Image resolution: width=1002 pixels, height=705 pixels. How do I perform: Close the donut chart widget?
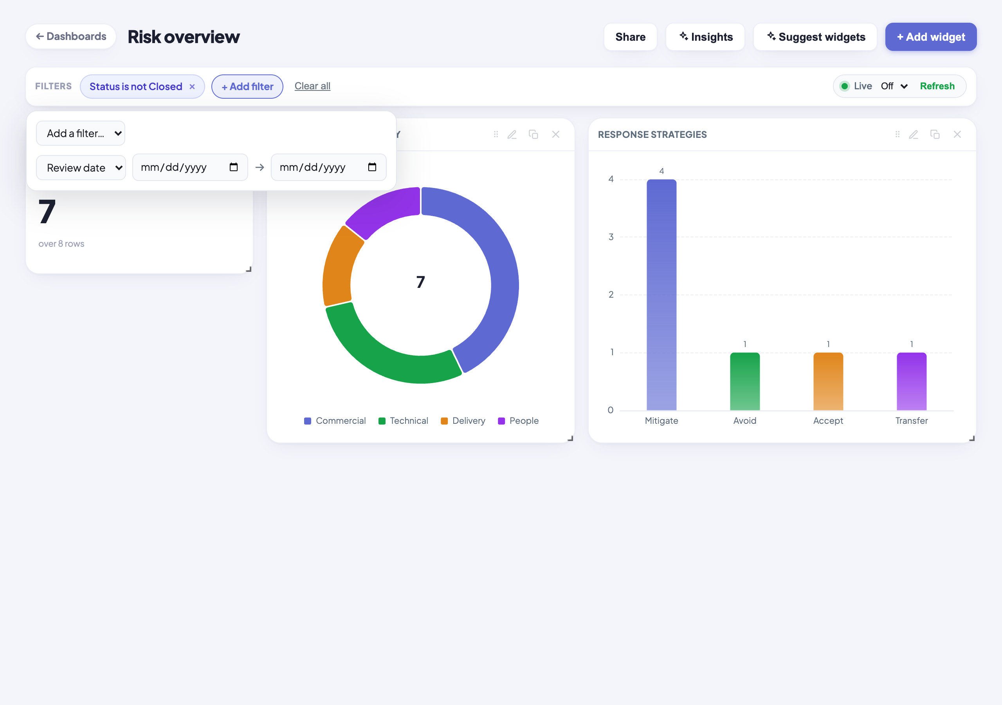point(555,134)
